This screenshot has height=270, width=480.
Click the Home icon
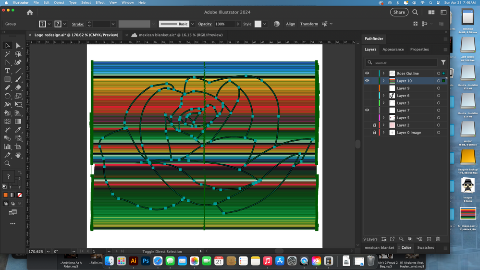coord(30,12)
